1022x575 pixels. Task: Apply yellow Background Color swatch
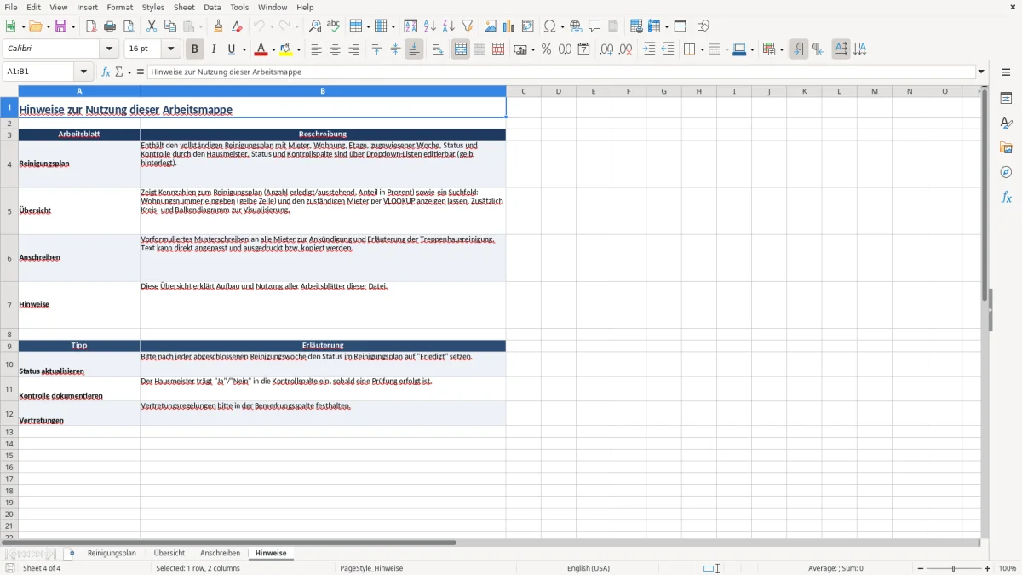(x=286, y=49)
